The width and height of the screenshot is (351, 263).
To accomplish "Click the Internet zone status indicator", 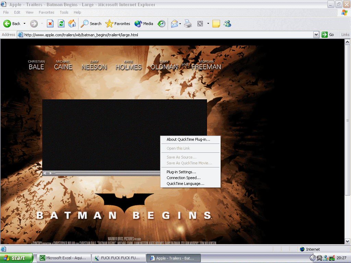I will (310, 249).
